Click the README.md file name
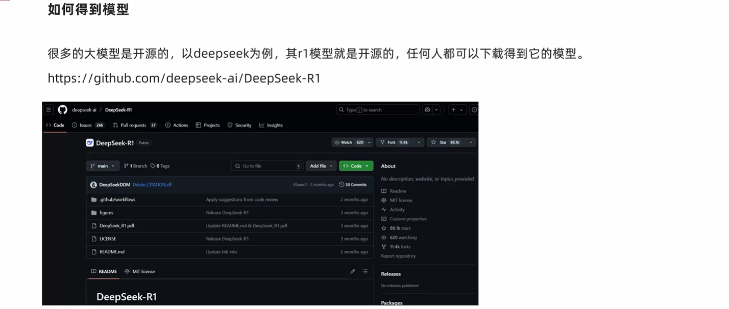 pos(112,251)
